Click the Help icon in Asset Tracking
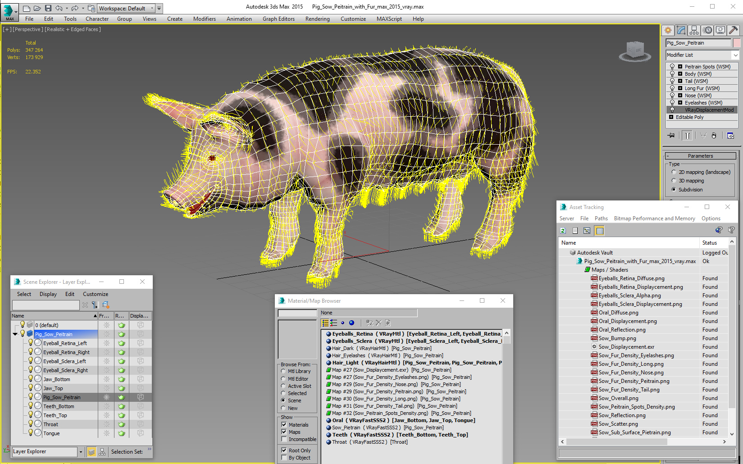This screenshot has width=743, height=464. (x=731, y=230)
